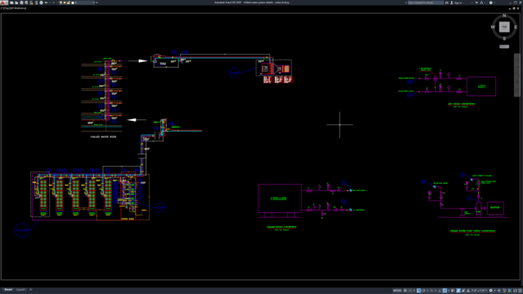
Task: Open the AutoCAD application menu (red A)
Action: point(3,2)
